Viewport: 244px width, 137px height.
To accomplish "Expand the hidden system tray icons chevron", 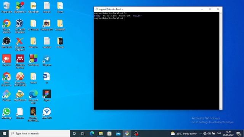I will click(x=201, y=134).
